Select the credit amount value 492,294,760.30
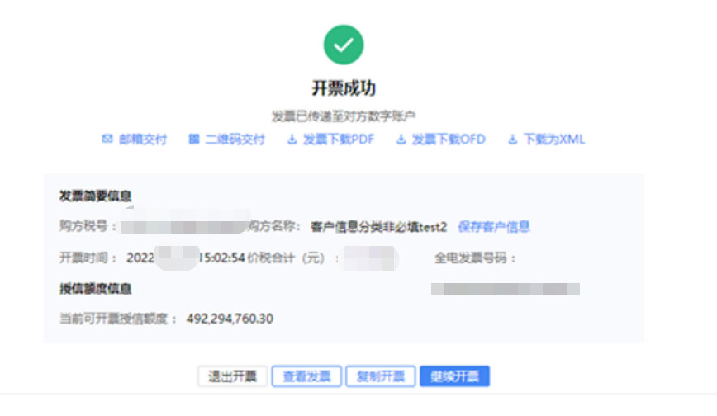This screenshot has width=717, height=416. [230, 319]
